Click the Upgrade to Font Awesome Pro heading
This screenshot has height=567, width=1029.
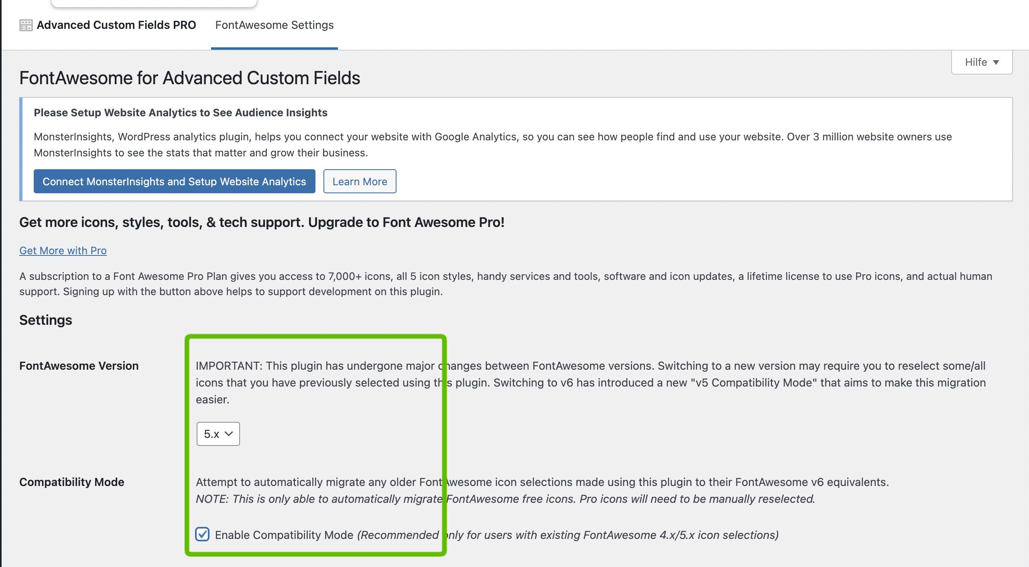coord(262,222)
